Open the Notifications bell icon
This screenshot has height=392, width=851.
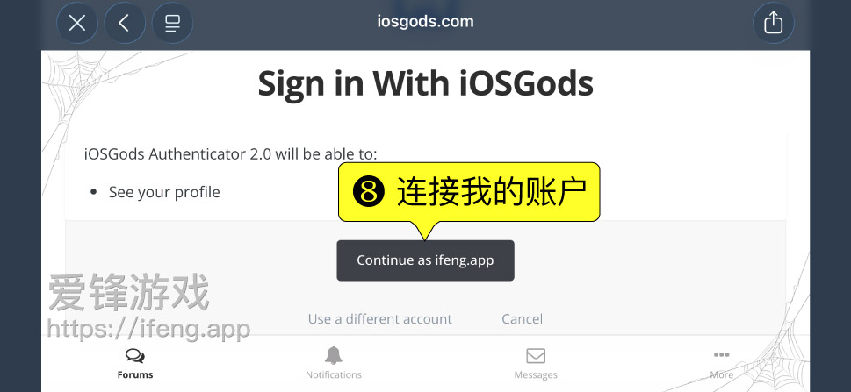click(333, 355)
